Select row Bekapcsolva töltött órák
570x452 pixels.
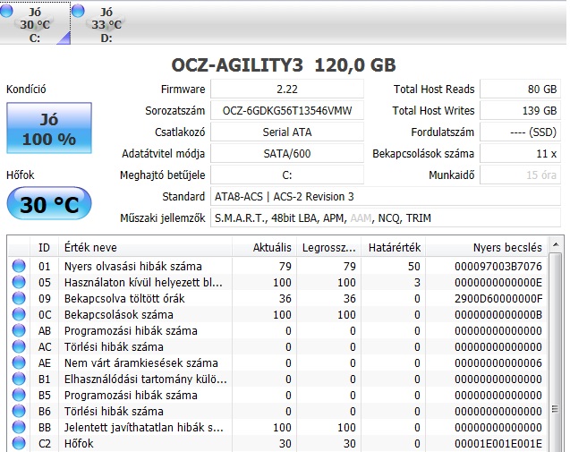pos(277,299)
